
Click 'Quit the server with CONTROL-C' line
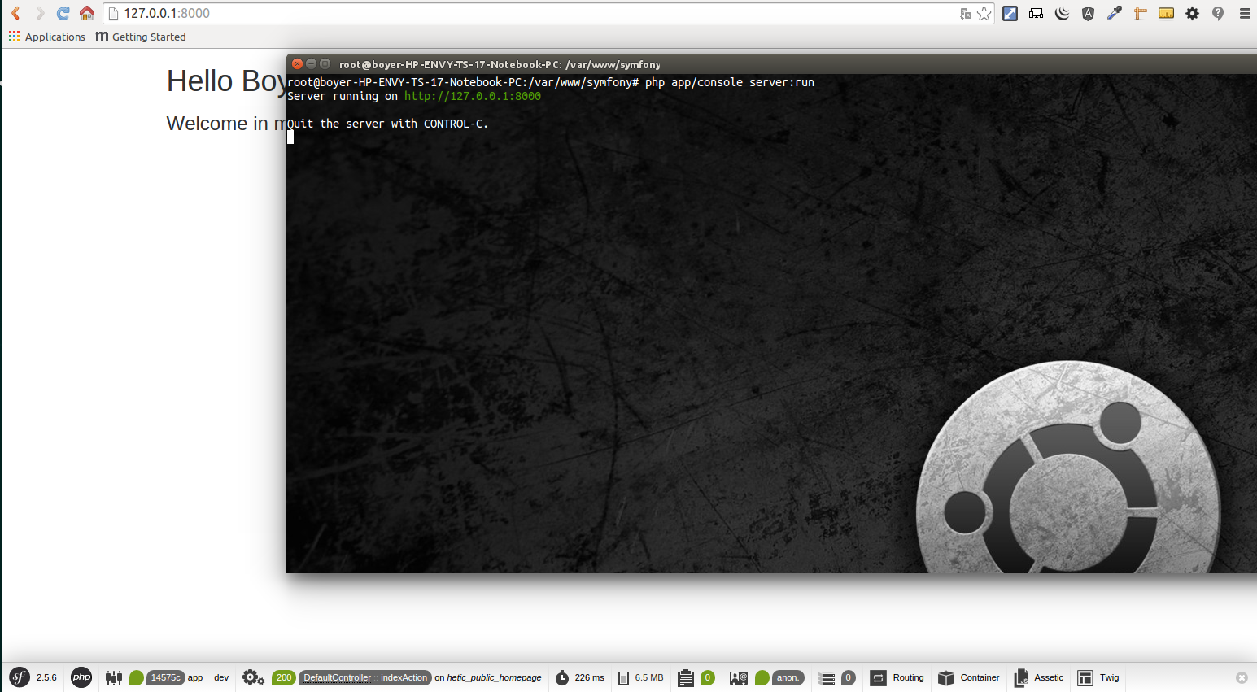[388, 124]
